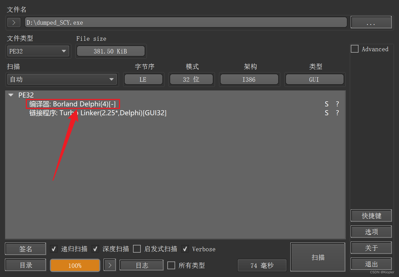Click the file name path field
Image resolution: width=399 pixels, height=277 pixels.
point(186,22)
